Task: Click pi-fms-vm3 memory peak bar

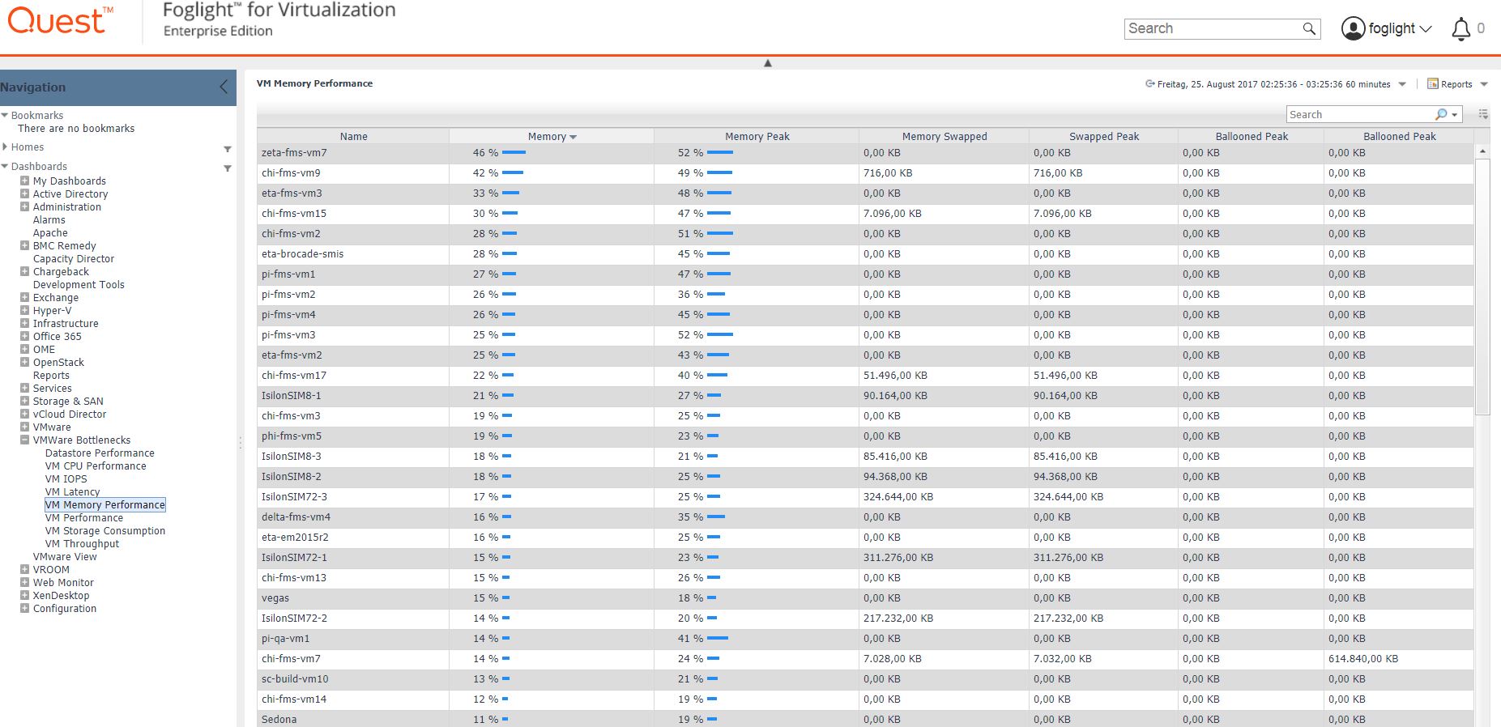Action: (x=720, y=334)
